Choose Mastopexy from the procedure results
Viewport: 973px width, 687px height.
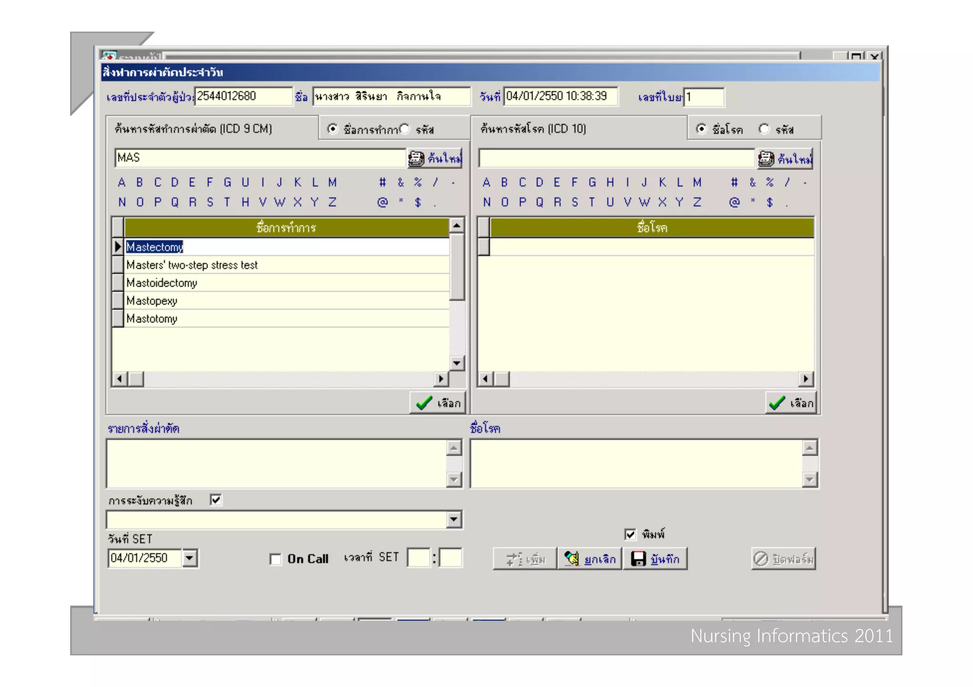[x=152, y=301]
